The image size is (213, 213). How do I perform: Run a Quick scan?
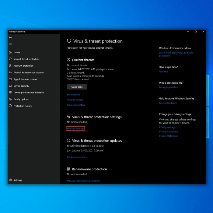pyautogui.click(x=77, y=87)
